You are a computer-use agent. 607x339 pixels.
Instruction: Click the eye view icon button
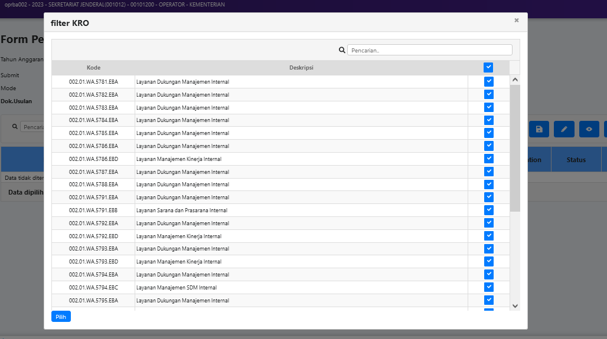tap(589, 129)
